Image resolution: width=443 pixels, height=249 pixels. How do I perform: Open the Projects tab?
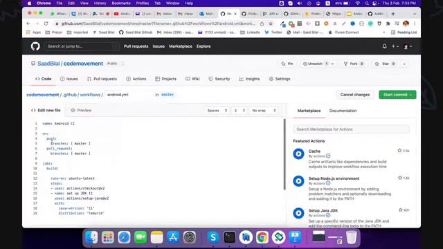pyautogui.click(x=166, y=79)
